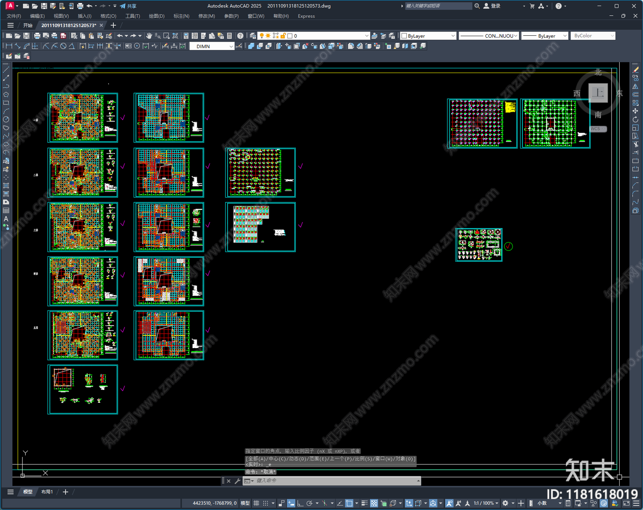Click Make Object's Layer Current icon
The height and width of the screenshot is (510, 643).
click(375, 36)
